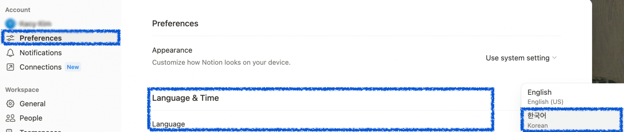The image size is (624, 132).
Task: Click the General gear icon
Action: (10, 104)
